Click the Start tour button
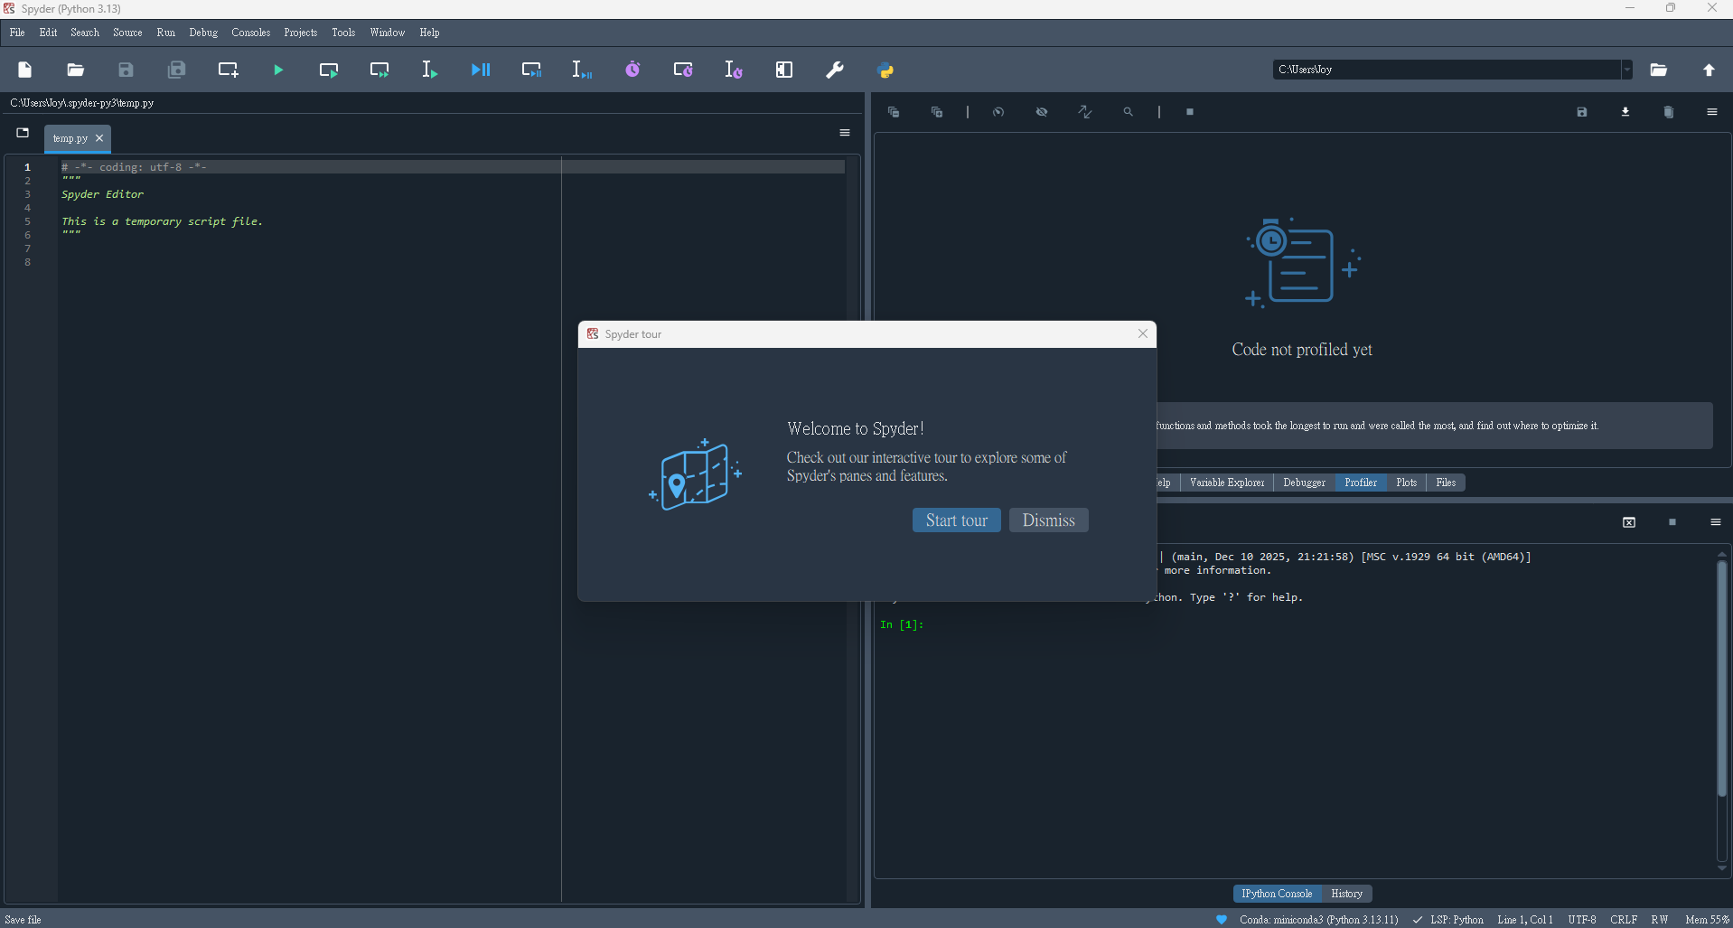 (x=956, y=520)
